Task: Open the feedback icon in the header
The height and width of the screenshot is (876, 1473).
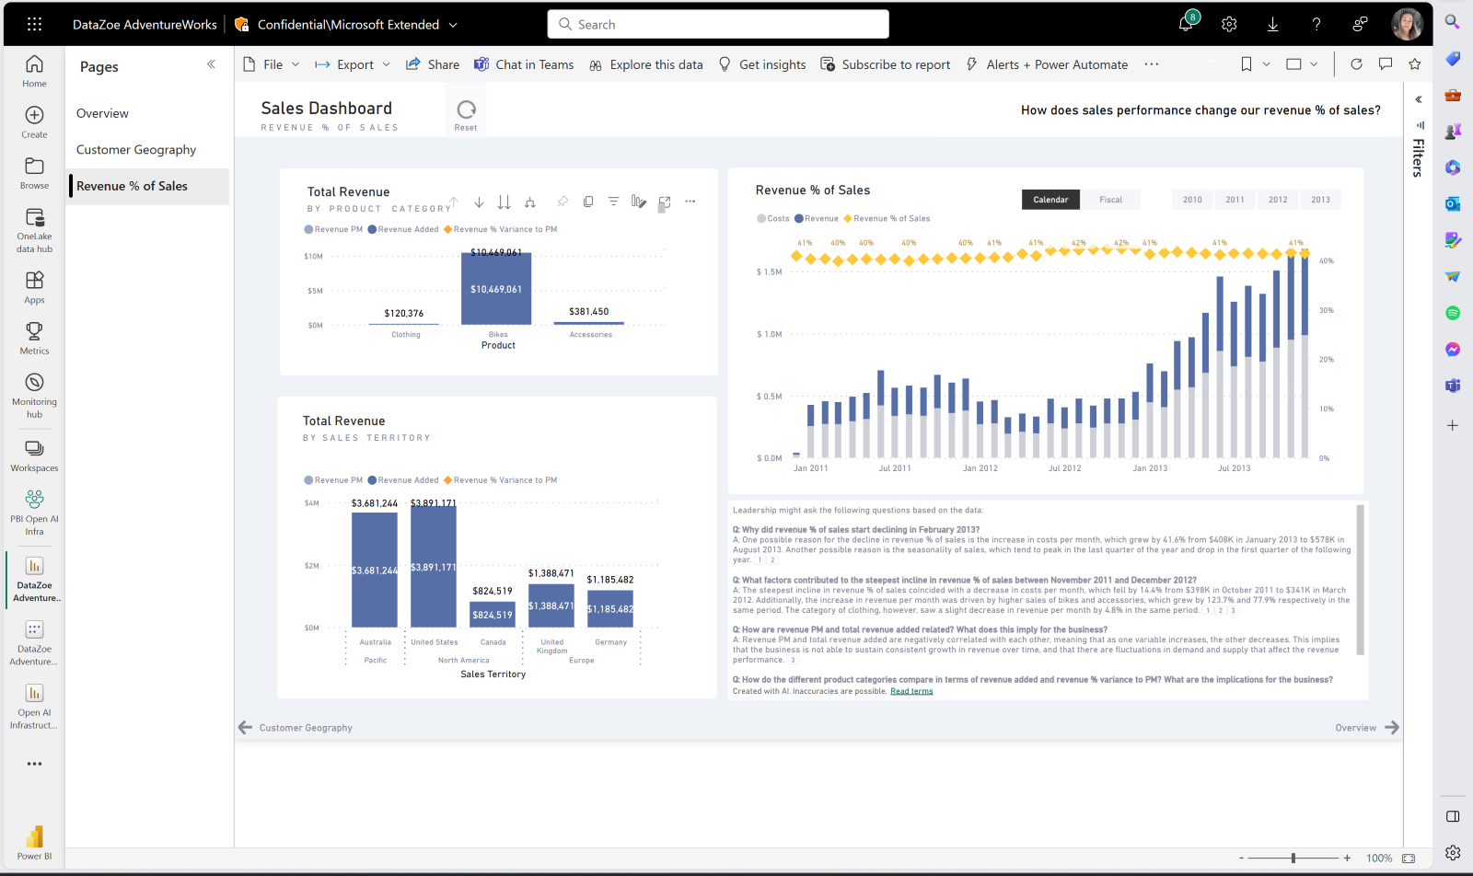Action: point(1360,25)
